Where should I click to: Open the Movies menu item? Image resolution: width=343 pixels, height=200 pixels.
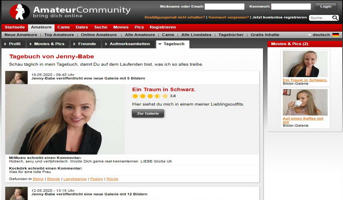(121, 27)
